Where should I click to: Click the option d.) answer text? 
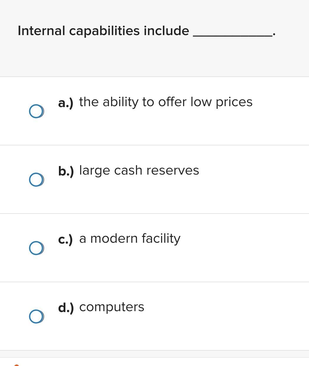111,307
